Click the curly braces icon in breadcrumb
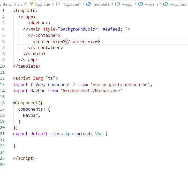The image size is (188, 181). 58,4
